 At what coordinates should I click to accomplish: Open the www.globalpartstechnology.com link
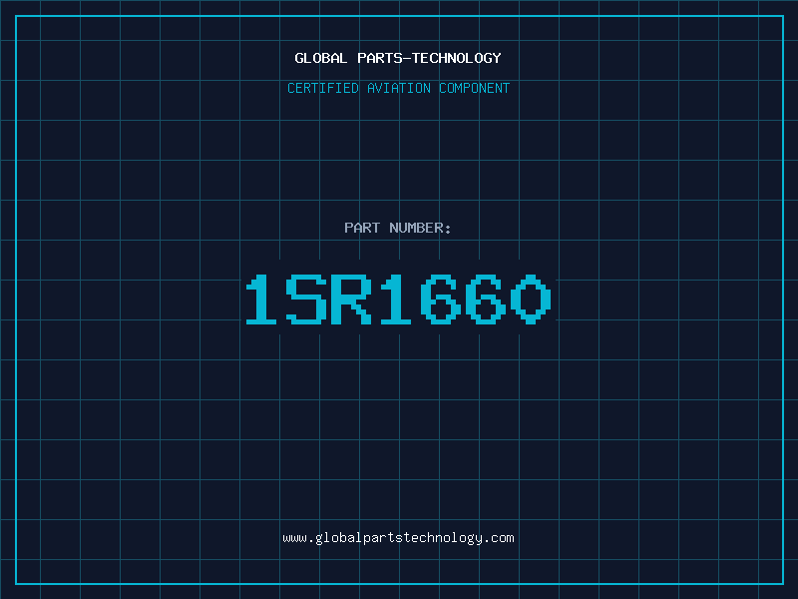[x=398, y=538]
